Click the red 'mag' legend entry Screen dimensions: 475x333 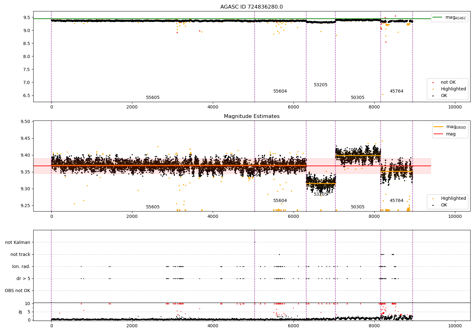[x=445, y=134]
